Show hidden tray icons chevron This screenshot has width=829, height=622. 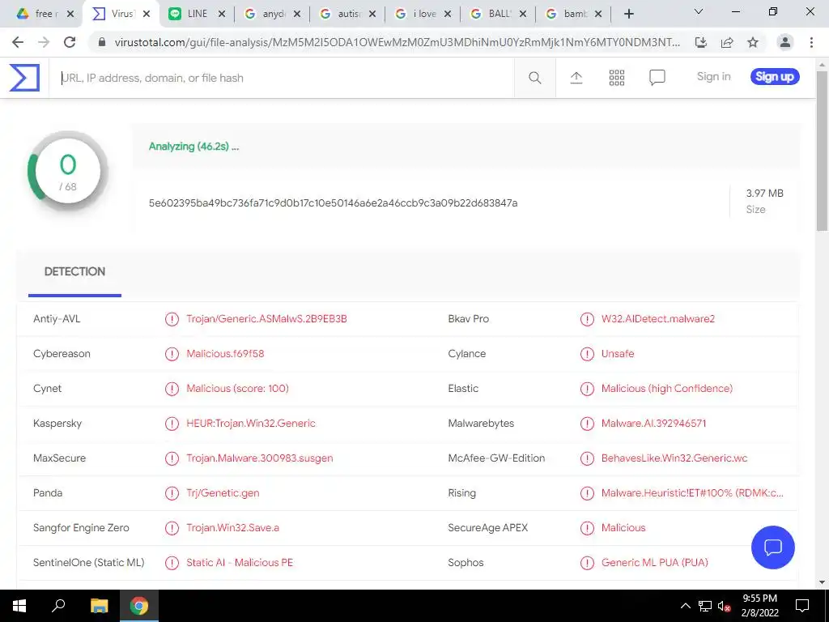point(685,606)
